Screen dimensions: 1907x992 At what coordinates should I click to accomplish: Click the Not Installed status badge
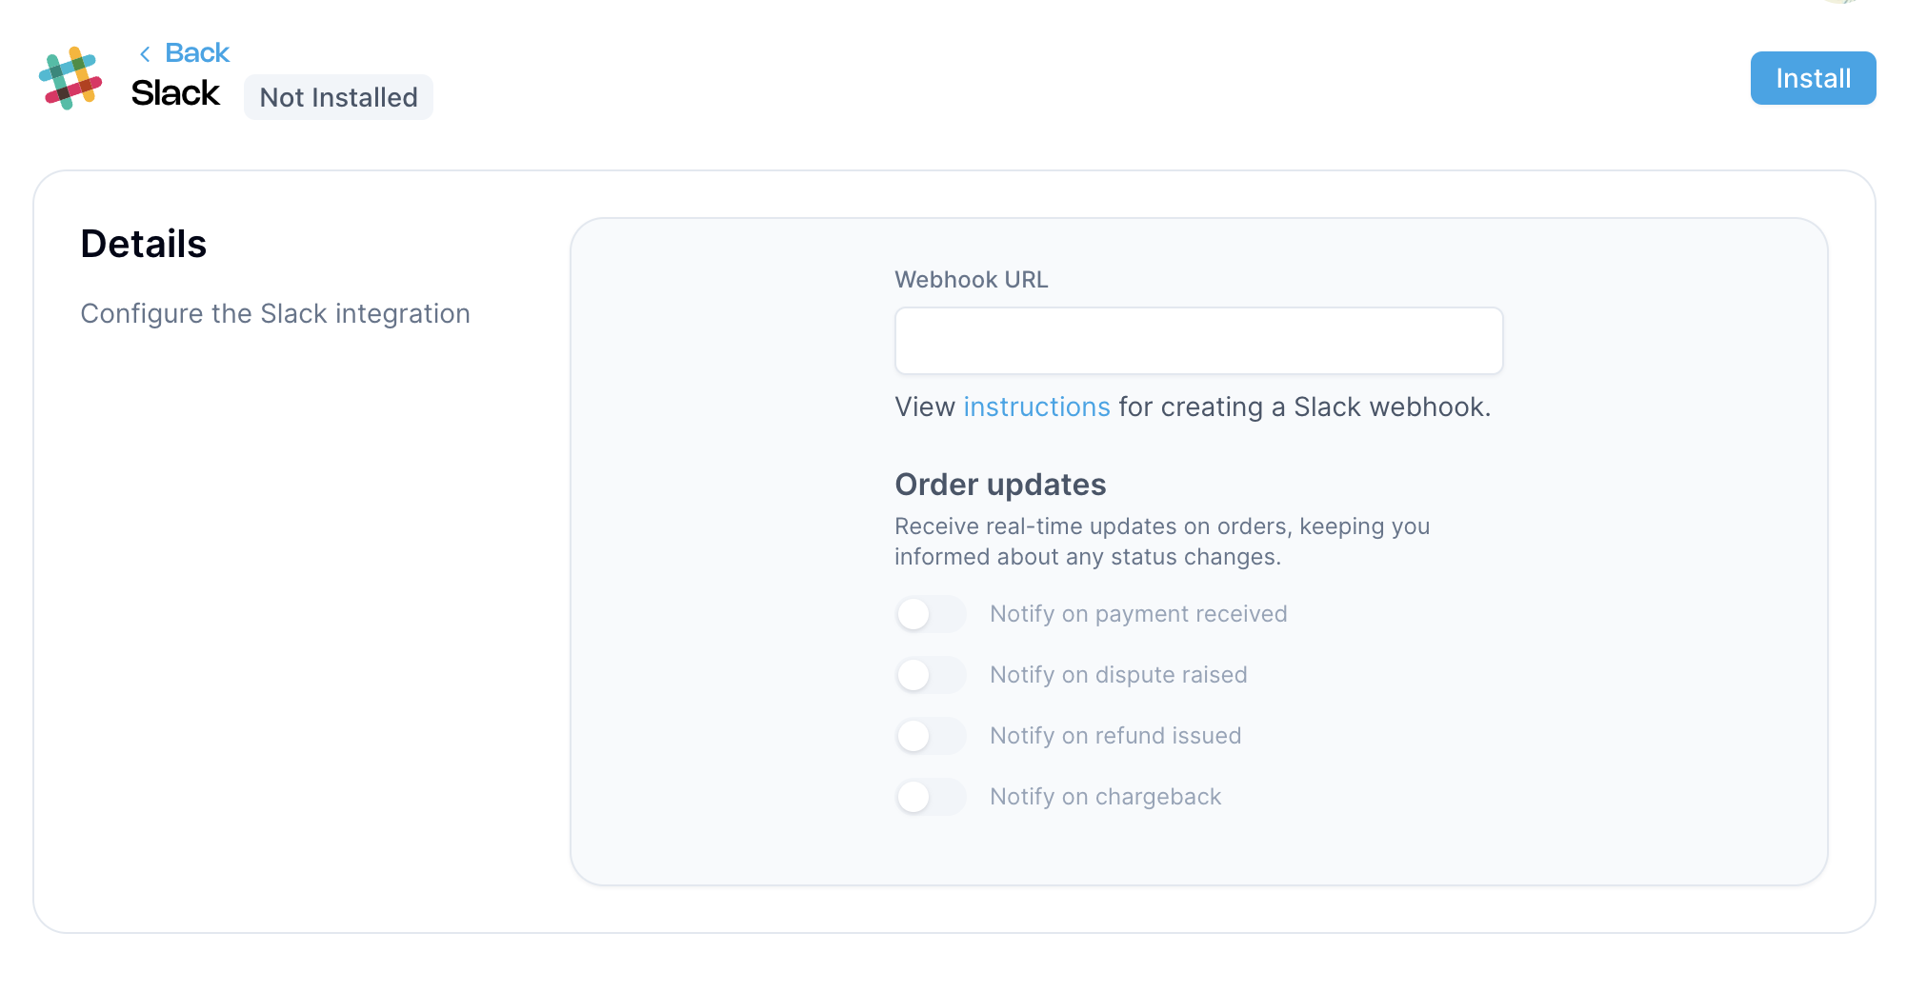tap(338, 97)
